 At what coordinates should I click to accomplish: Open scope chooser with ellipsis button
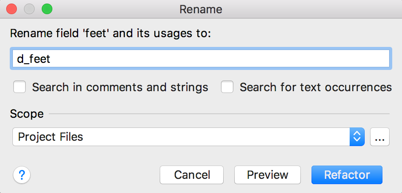point(380,137)
